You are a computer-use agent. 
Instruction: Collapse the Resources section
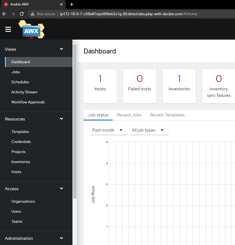pos(61,119)
